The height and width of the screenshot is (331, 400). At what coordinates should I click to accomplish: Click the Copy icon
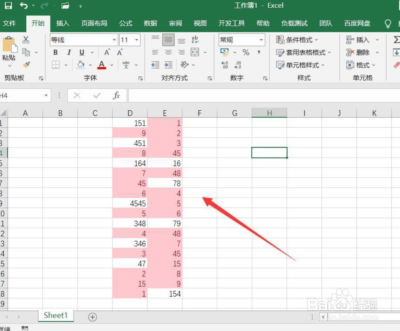coord(26,52)
